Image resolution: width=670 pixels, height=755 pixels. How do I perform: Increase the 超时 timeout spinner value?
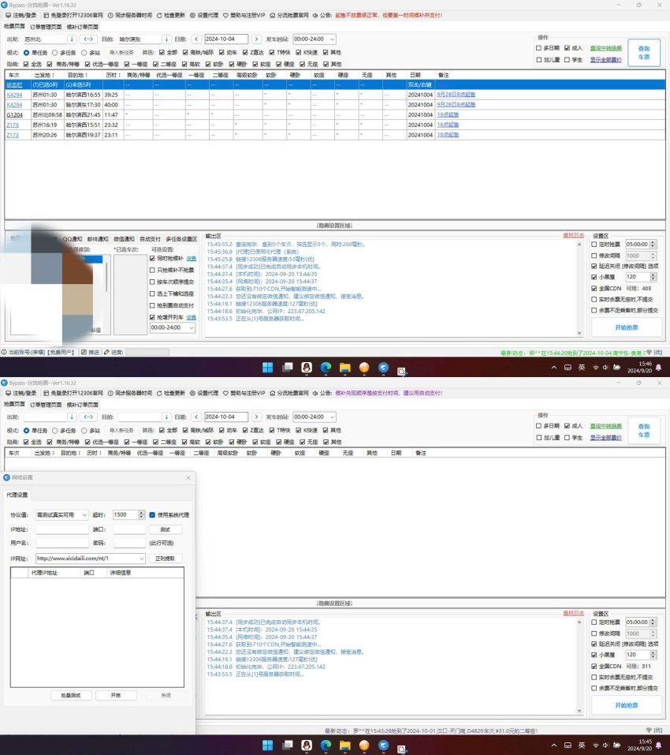tap(142, 512)
